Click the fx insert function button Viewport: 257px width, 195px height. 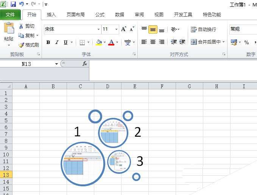click(x=85, y=64)
